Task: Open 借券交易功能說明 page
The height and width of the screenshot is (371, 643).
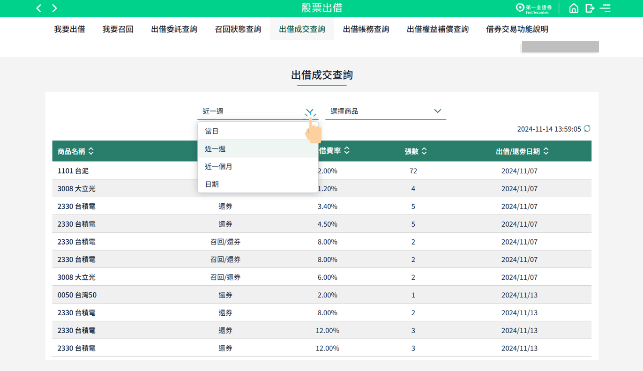Action: (x=517, y=29)
